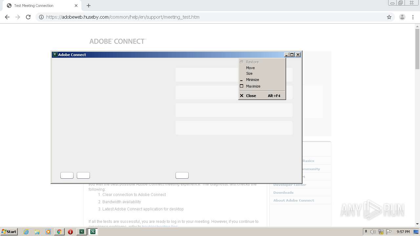This screenshot has height=236, width=420.
Task: Show hidden system tray icons
Action: tap(366, 232)
